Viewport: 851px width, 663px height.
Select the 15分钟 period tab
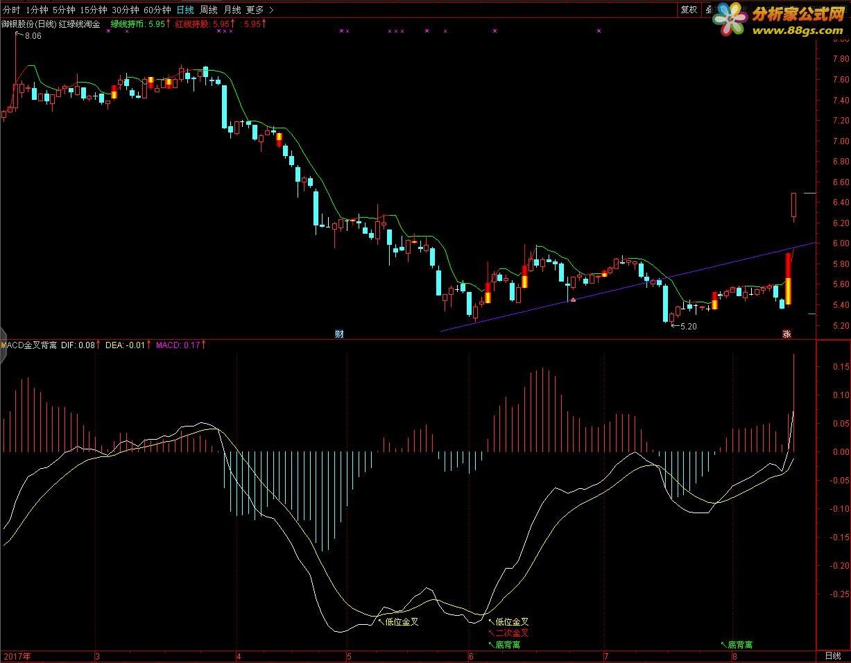point(93,10)
